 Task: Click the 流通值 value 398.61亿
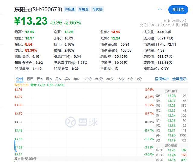pyautogui.click(x=165, y=63)
